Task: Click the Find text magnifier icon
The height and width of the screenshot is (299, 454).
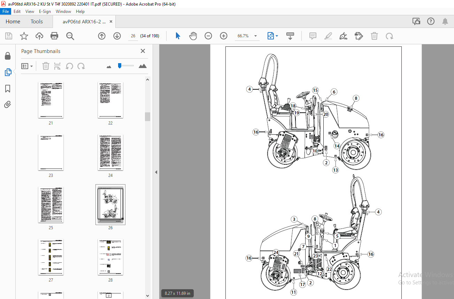Action: tap(70, 36)
